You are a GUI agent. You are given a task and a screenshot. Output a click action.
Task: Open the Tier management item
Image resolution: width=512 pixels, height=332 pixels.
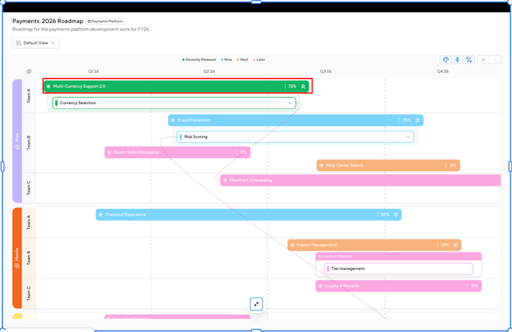tap(399, 269)
